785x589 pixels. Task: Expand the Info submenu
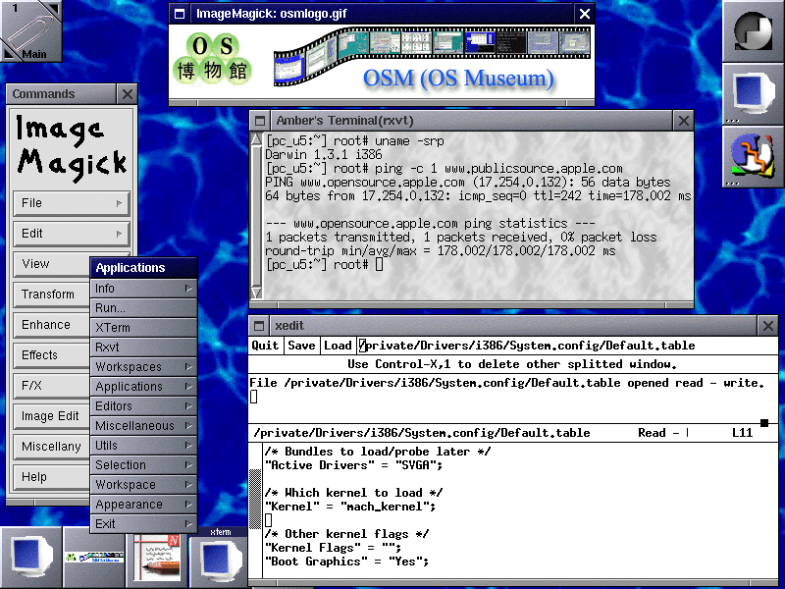click(143, 289)
